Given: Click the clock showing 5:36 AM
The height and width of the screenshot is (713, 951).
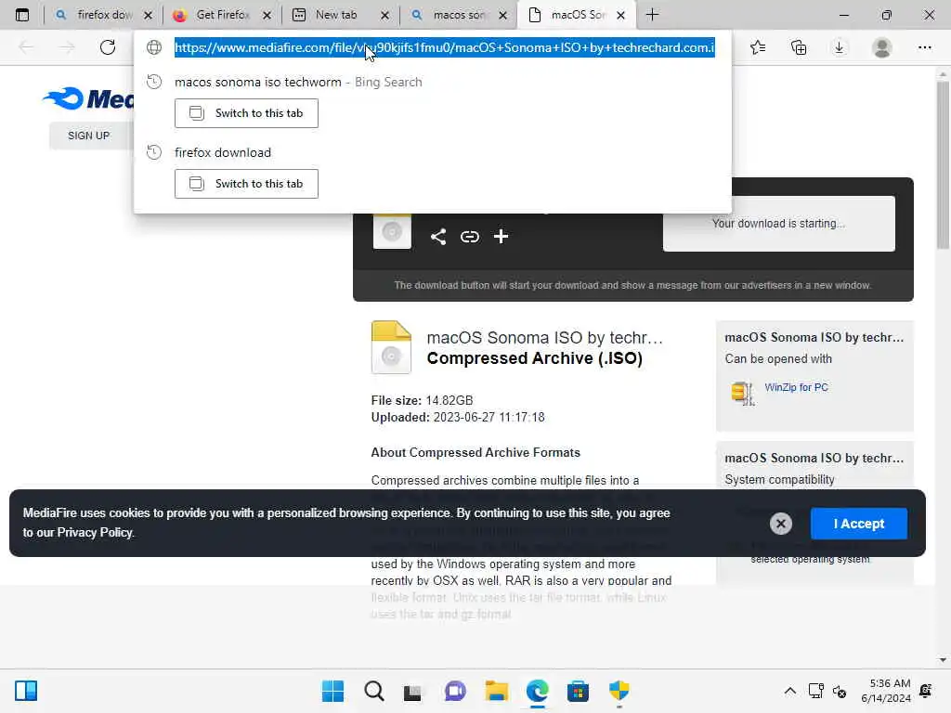Looking at the screenshot, I should click(890, 683).
